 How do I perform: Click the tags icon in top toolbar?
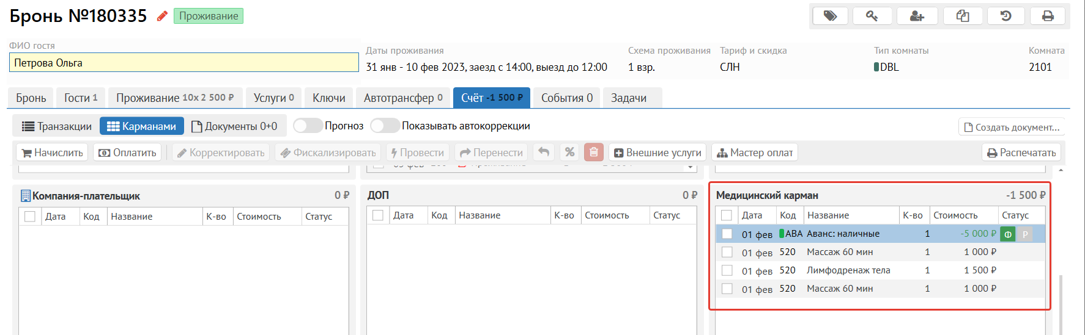[830, 16]
